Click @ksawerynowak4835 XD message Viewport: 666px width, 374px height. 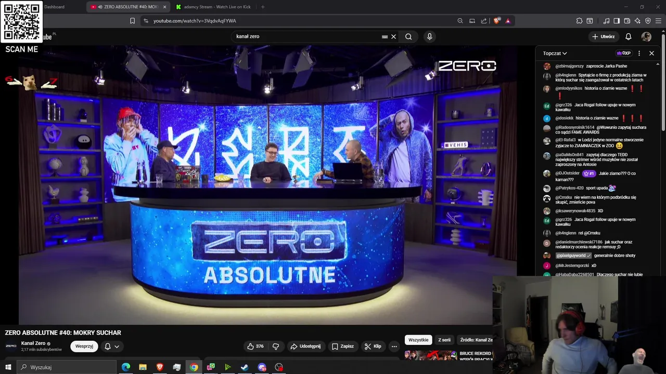pyautogui.click(x=600, y=211)
